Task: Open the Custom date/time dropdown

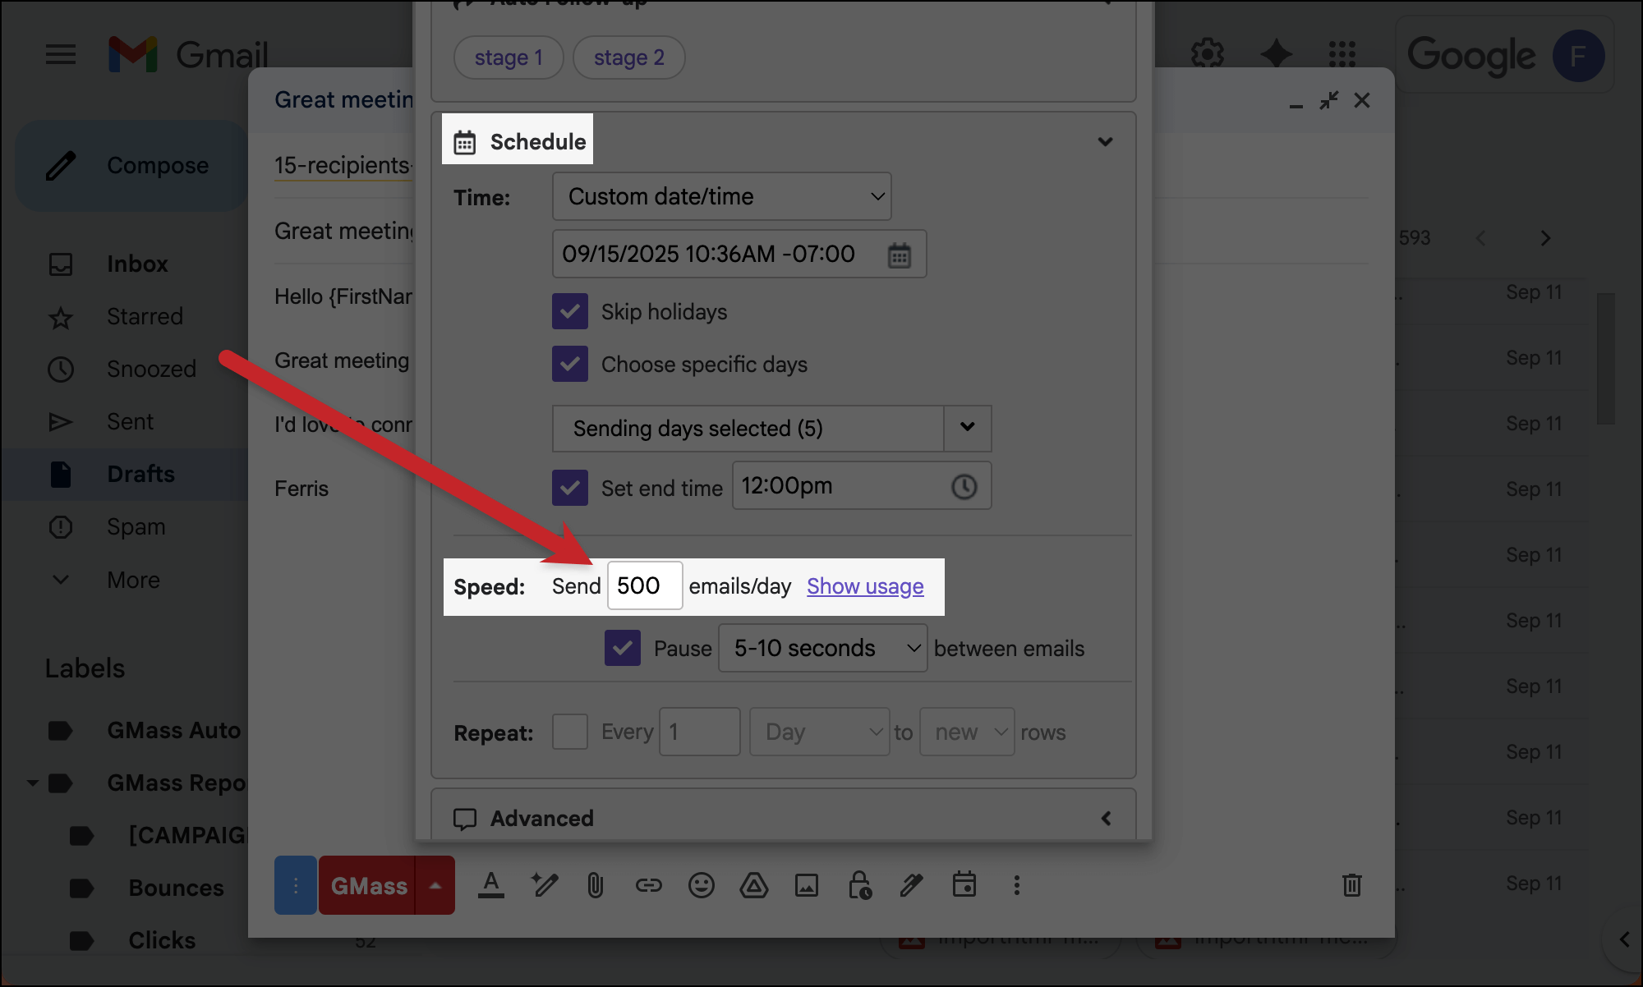Action: [721, 197]
